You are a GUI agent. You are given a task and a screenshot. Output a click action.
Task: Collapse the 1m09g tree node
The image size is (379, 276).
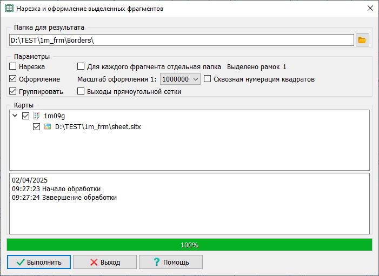pyautogui.click(x=14, y=116)
